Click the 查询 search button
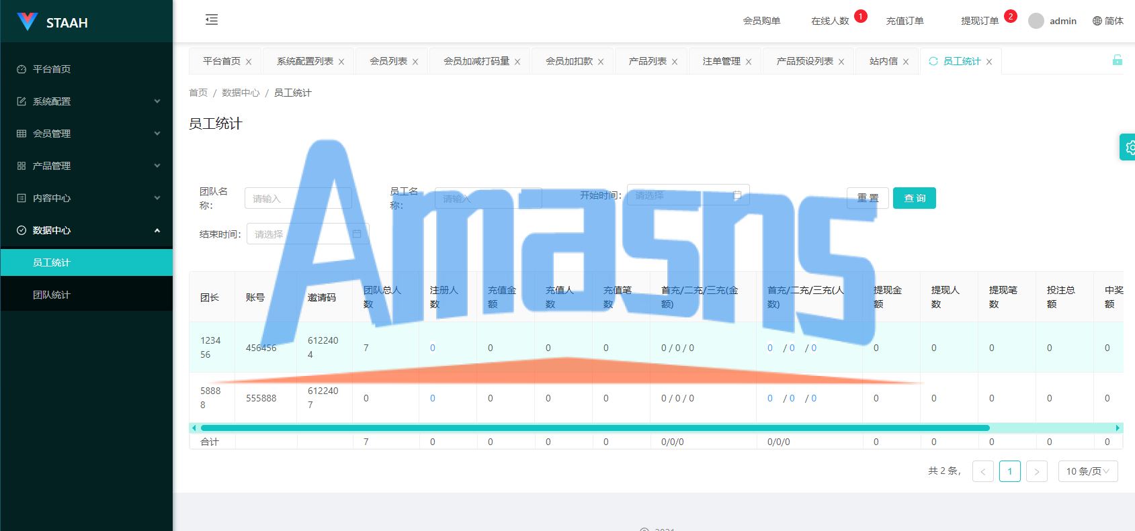1135x531 pixels. coord(915,198)
